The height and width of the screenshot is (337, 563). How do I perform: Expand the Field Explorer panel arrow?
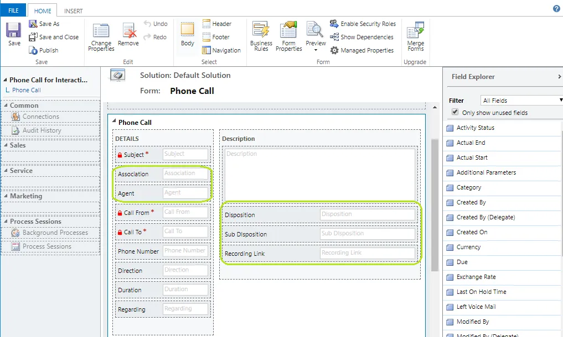(x=560, y=76)
